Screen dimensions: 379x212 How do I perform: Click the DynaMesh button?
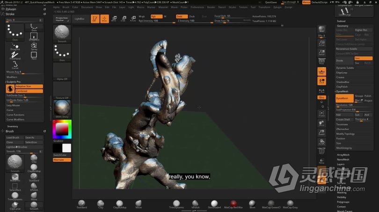click(344, 98)
